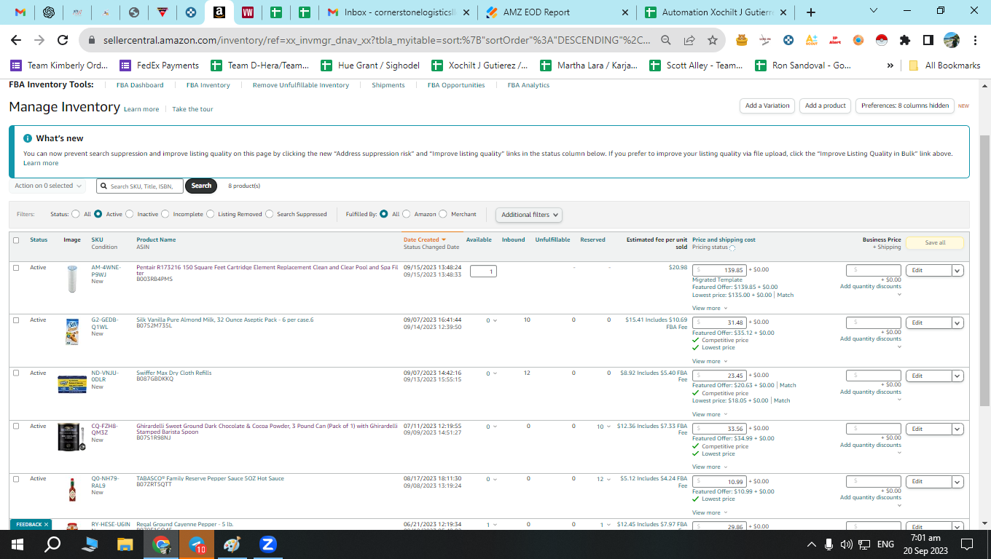Open the Chrome profile avatar
Viewport: 991px width, 559px height.
(x=952, y=40)
